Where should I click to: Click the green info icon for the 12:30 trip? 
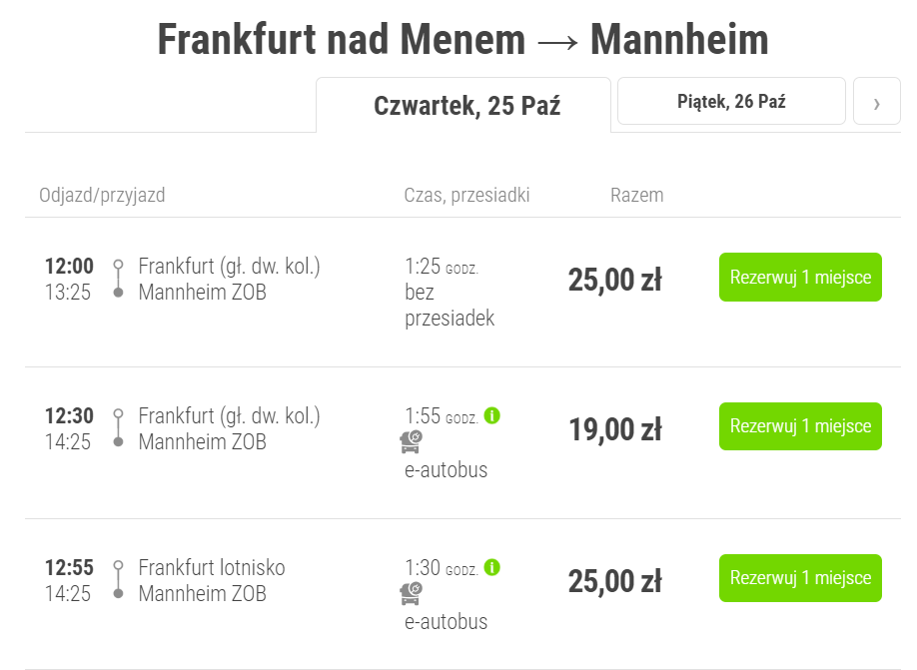(492, 415)
